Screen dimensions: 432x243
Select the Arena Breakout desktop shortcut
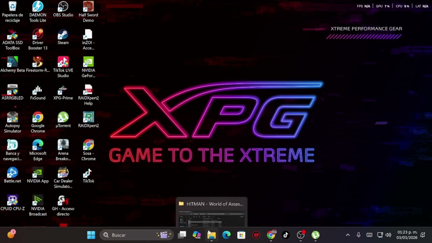pyautogui.click(x=63, y=150)
